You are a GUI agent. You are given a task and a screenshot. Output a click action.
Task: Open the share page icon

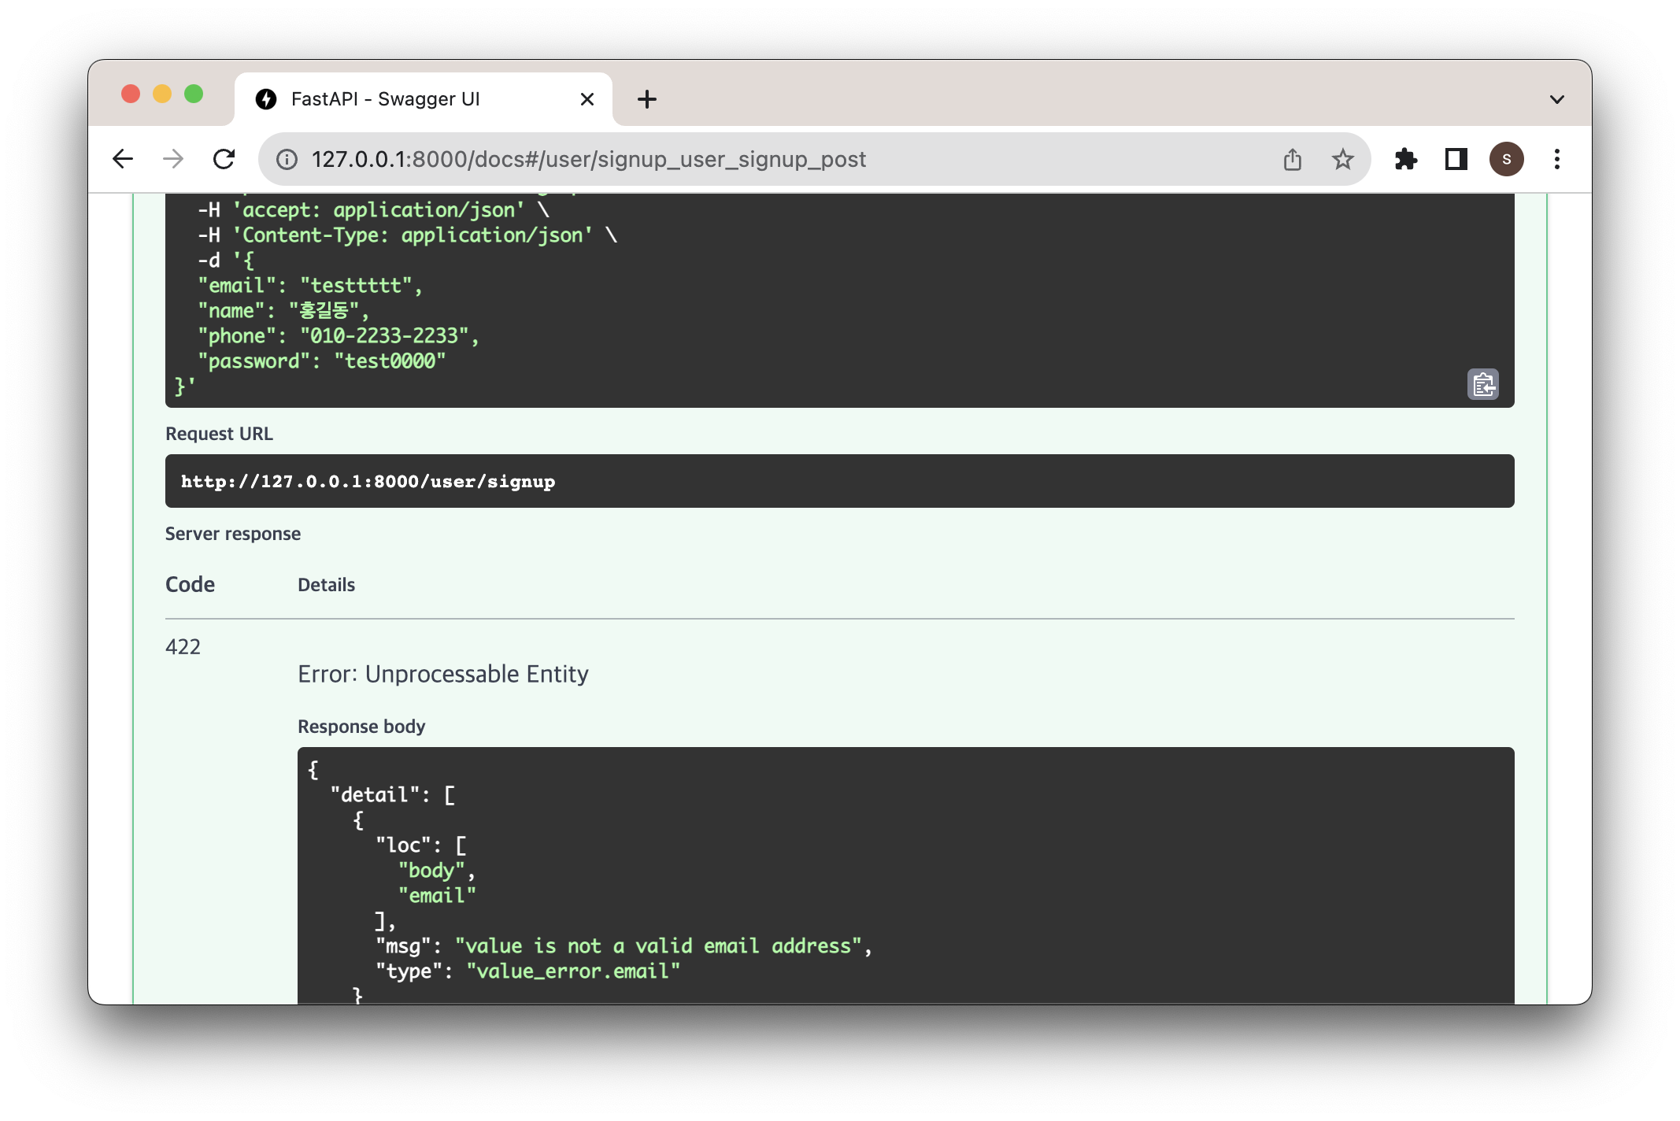[x=1292, y=159]
